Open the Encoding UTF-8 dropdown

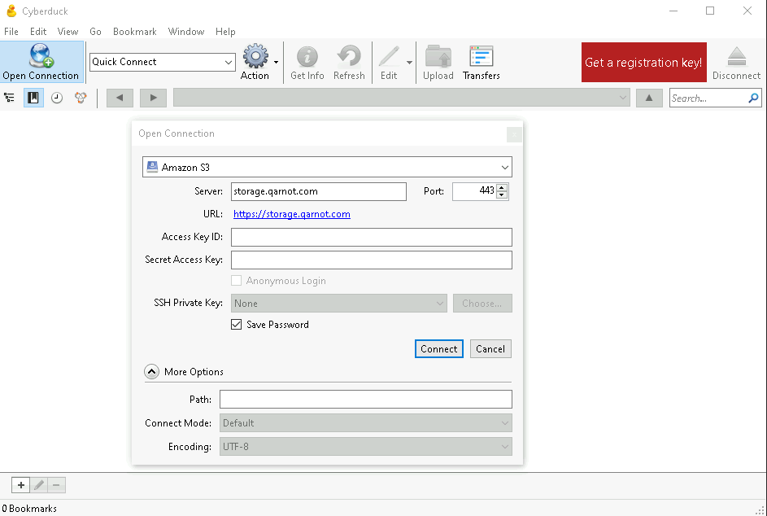tap(366, 447)
